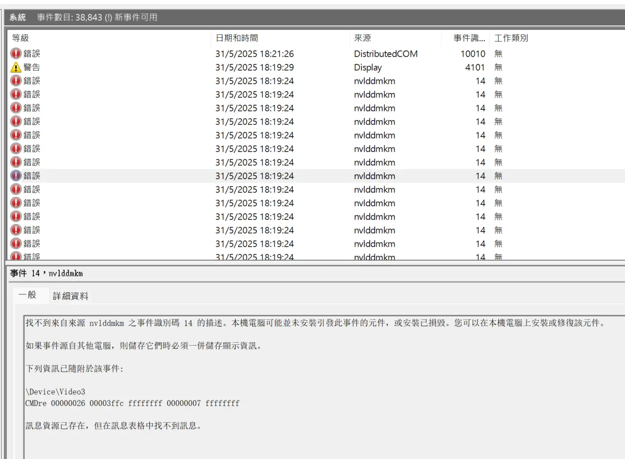Click 錯誤 label in the DistributedCOM row

pos(32,54)
